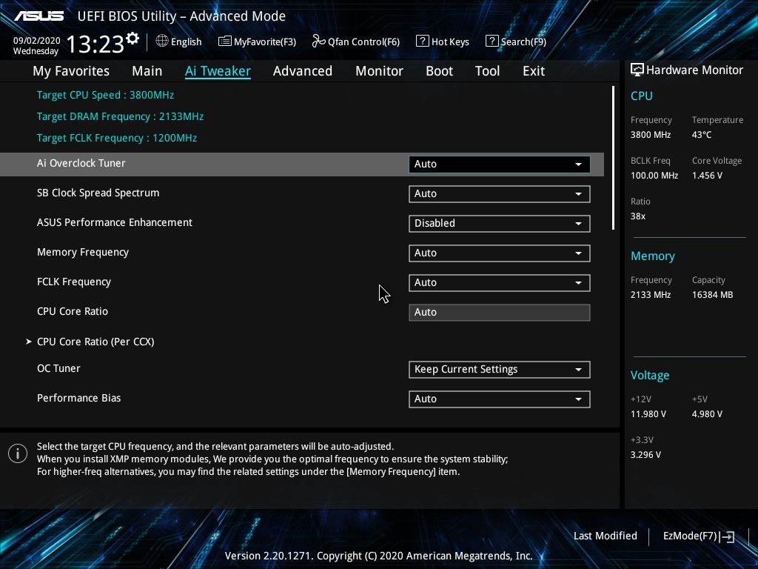Click the +3.3V value 3.296 V

coord(645,455)
